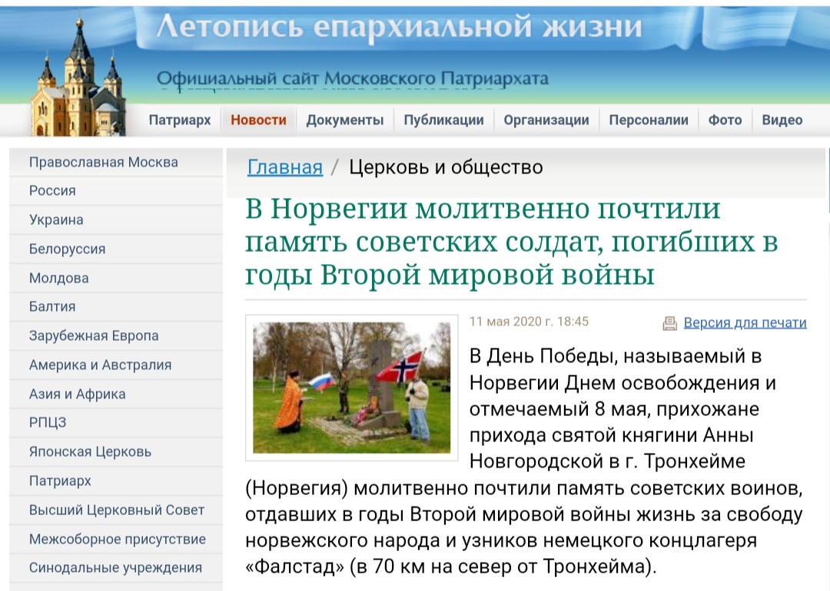Click the printer icon beside print version
This screenshot has width=830, height=591.
click(x=670, y=323)
